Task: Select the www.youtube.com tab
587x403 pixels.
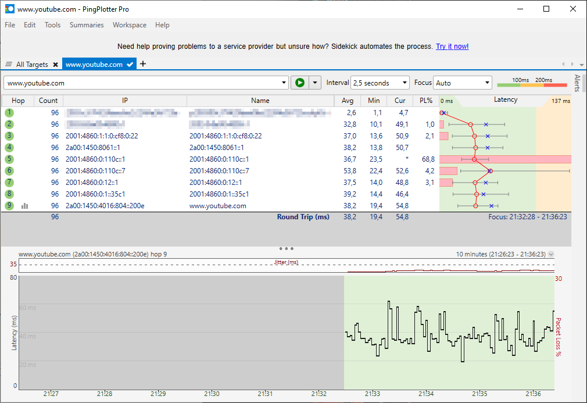Action: (x=94, y=65)
